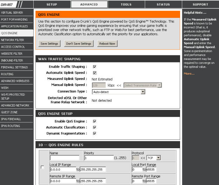Screen dimensions: 219x185
Task: Click Remote IP Range start field
Action: tap(63, 181)
